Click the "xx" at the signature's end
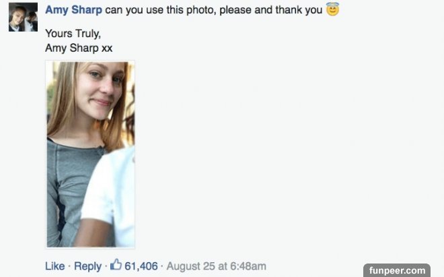444x277 pixels. pyautogui.click(x=107, y=48)
